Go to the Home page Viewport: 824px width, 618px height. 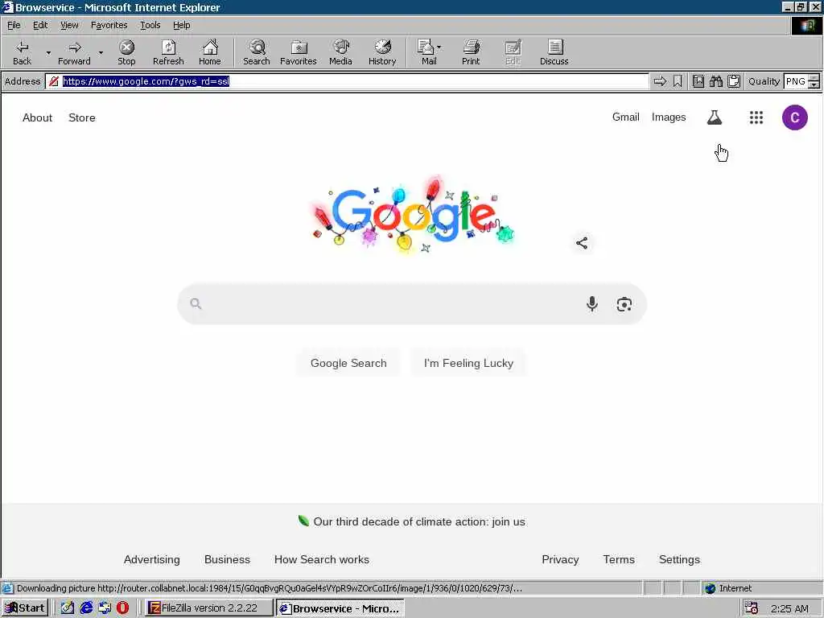(x=210, y=52)
